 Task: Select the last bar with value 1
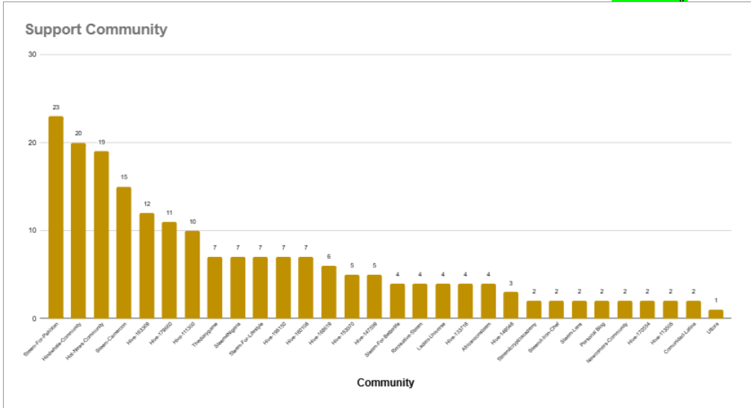[x=716, y=314]
